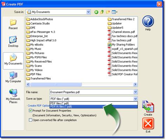
Task: Open Recent places shortcut
Action: [x=13, y=25]
